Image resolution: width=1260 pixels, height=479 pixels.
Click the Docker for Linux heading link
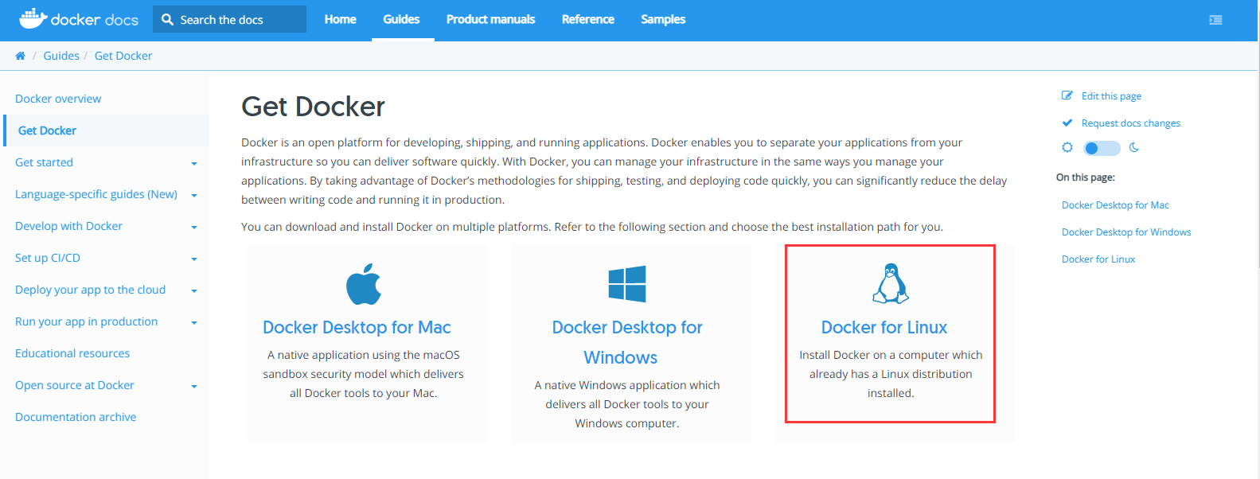coord(884,327)
